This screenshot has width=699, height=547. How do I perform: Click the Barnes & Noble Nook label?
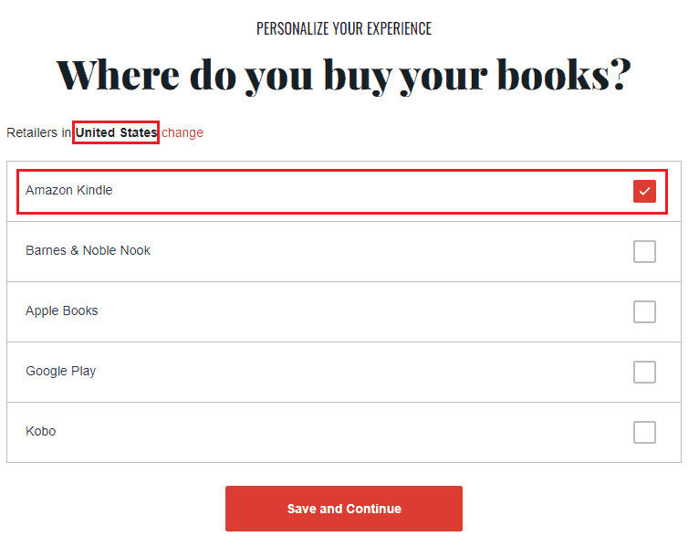pyautogui.click(x=88, y=250)
